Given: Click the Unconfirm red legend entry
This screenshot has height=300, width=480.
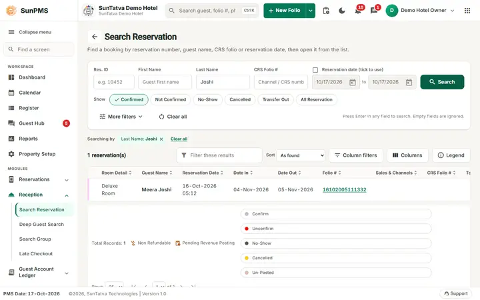Looking at the screenshot, I should point(336,229).
